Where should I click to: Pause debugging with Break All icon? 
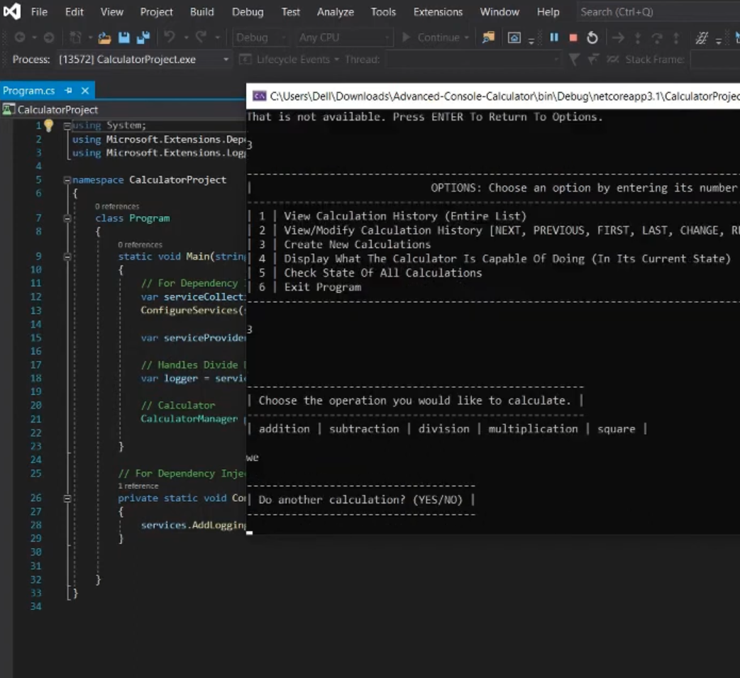click(x=554, y=38)
